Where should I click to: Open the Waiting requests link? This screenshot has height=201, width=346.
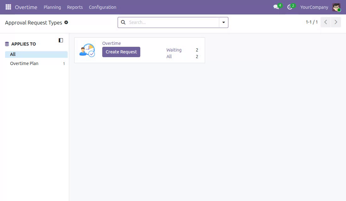coord(174,50)
